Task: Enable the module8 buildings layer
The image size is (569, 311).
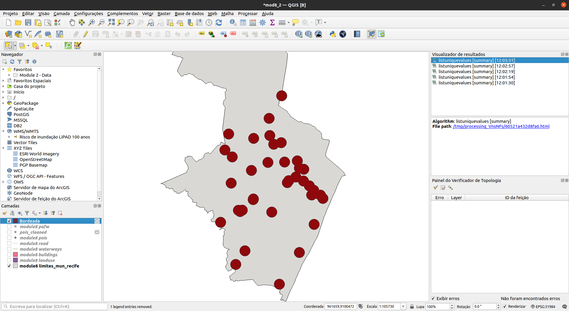Action: (9, 255)
